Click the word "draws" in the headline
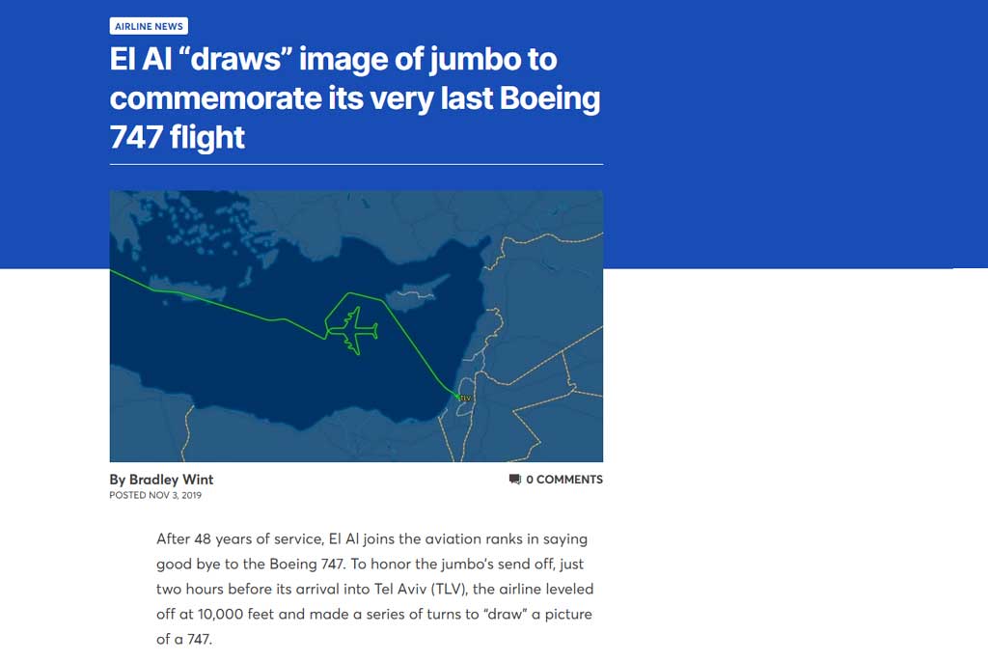Viewport: 988px width, 661px height. (x=236, y=59)
